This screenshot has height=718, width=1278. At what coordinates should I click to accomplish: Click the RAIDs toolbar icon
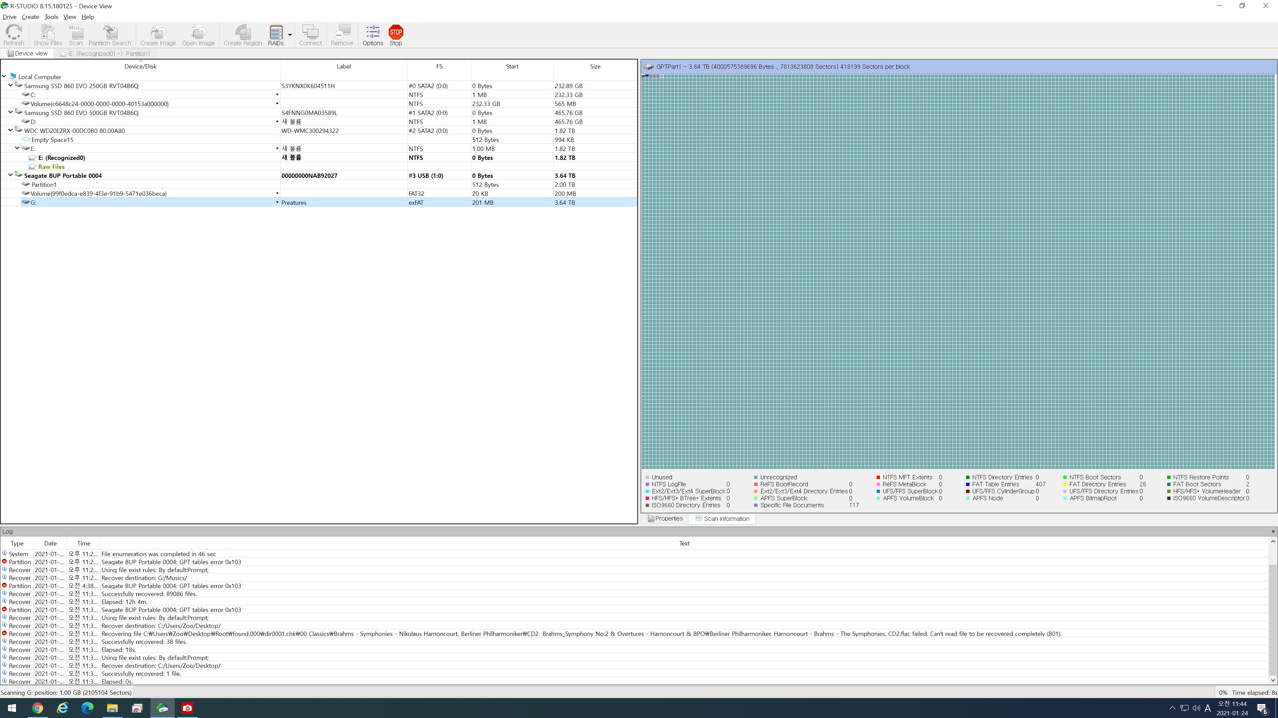tap(276, 35)
